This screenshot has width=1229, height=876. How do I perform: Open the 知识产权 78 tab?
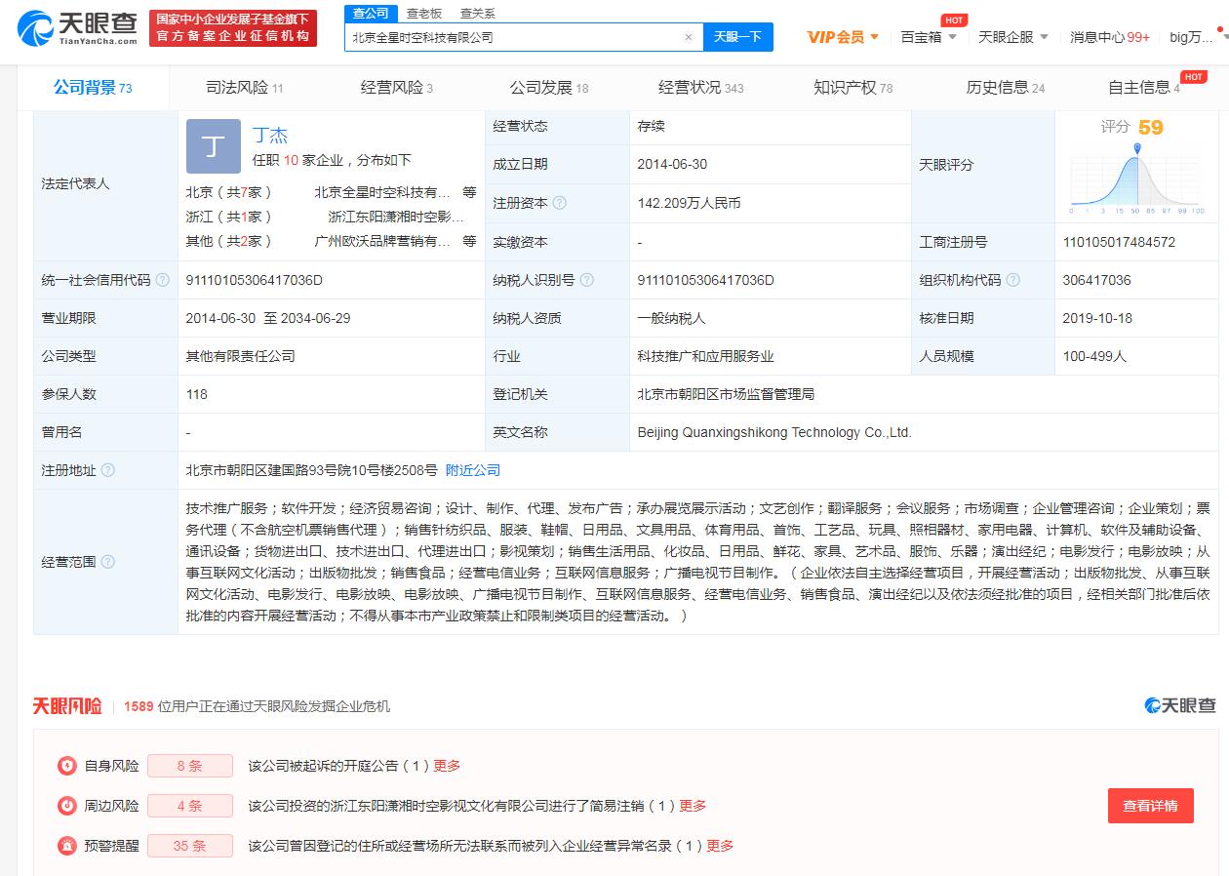pyautogui.click(x=853, y=88)
